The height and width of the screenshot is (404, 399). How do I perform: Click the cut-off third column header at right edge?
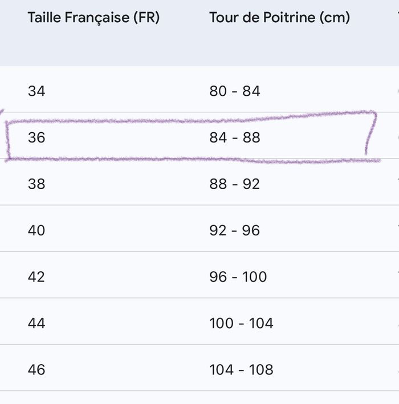[397, 17]
